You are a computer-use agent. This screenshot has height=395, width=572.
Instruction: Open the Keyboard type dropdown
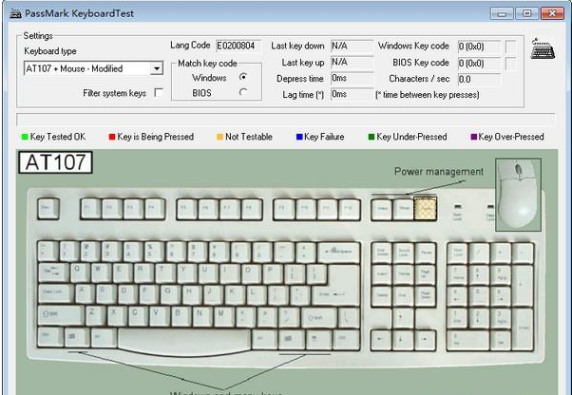[x=157, y=68]
